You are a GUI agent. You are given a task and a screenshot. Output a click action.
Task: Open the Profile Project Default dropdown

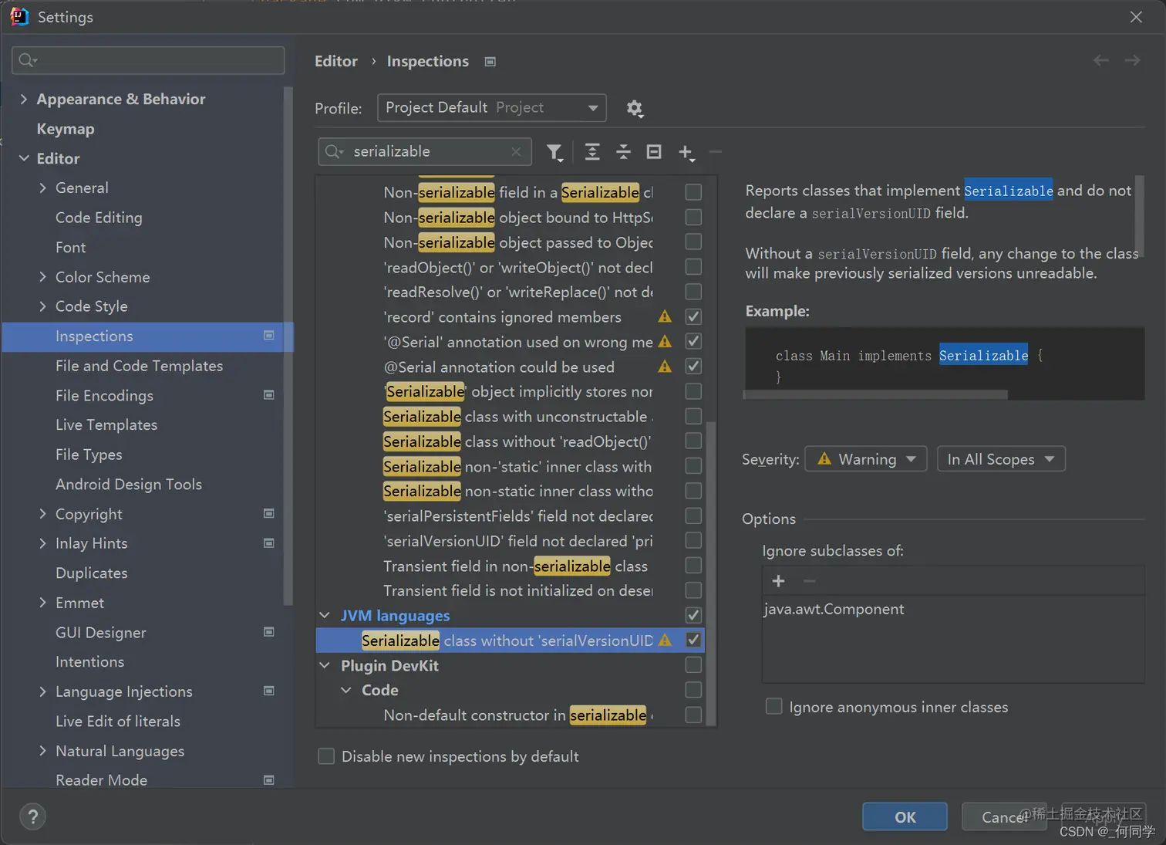[491, 108]
